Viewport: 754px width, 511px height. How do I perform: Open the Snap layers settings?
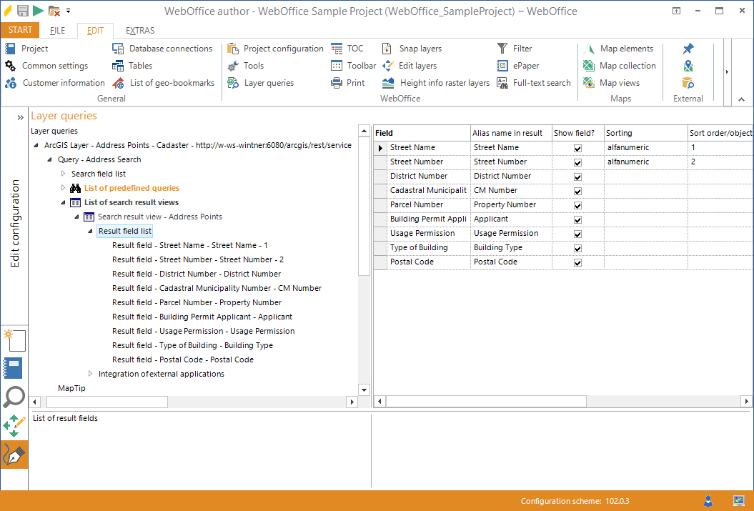422,48
